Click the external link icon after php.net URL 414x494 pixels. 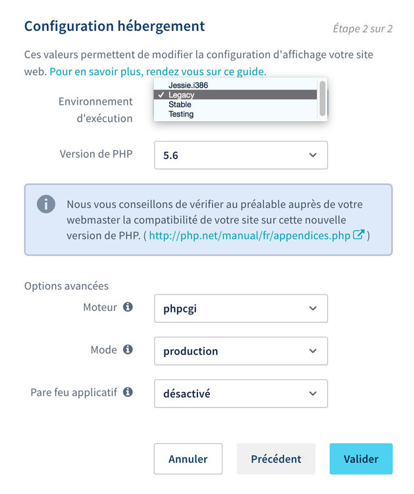click(x=359, y=235)
